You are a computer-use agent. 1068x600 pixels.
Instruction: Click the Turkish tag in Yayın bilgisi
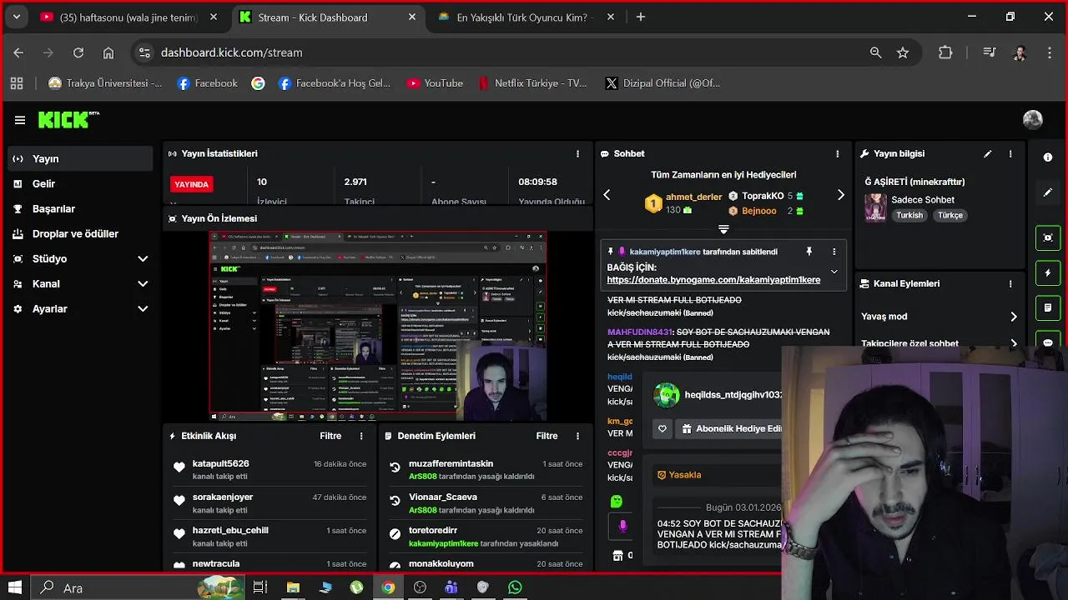(909, 215)
